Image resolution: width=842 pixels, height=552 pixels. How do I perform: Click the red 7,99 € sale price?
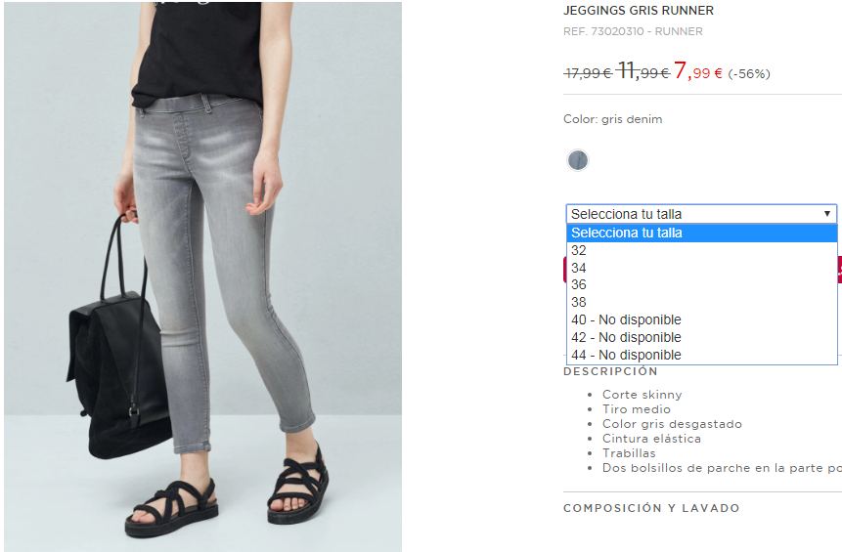[x=698, y=70]
